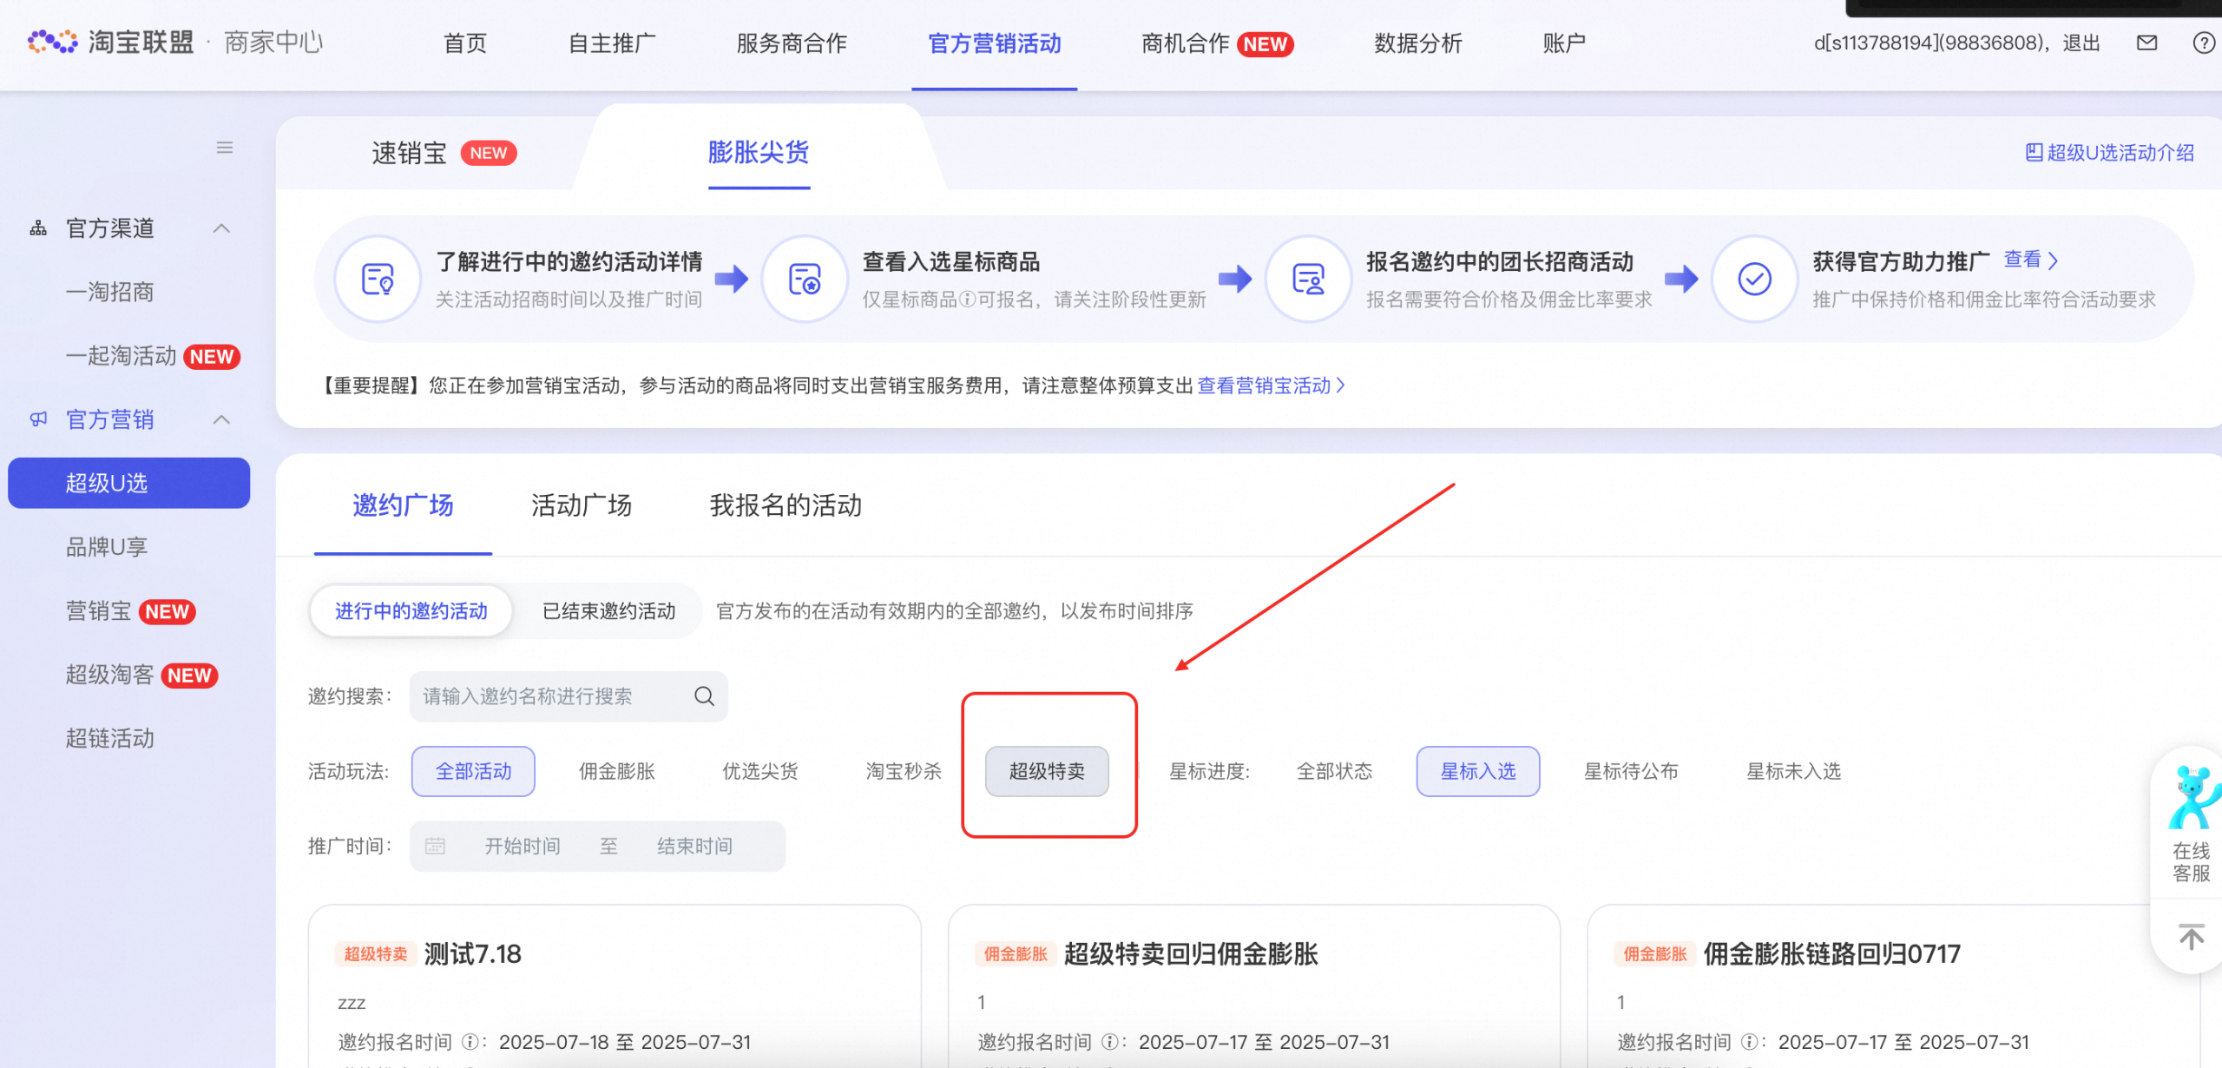2222x1068 pixels.
Task: Open the 测试7.18 activity card title
Action: pos(473,954)
